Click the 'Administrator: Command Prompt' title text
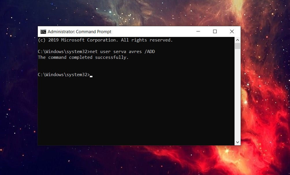 click(79, 32)
